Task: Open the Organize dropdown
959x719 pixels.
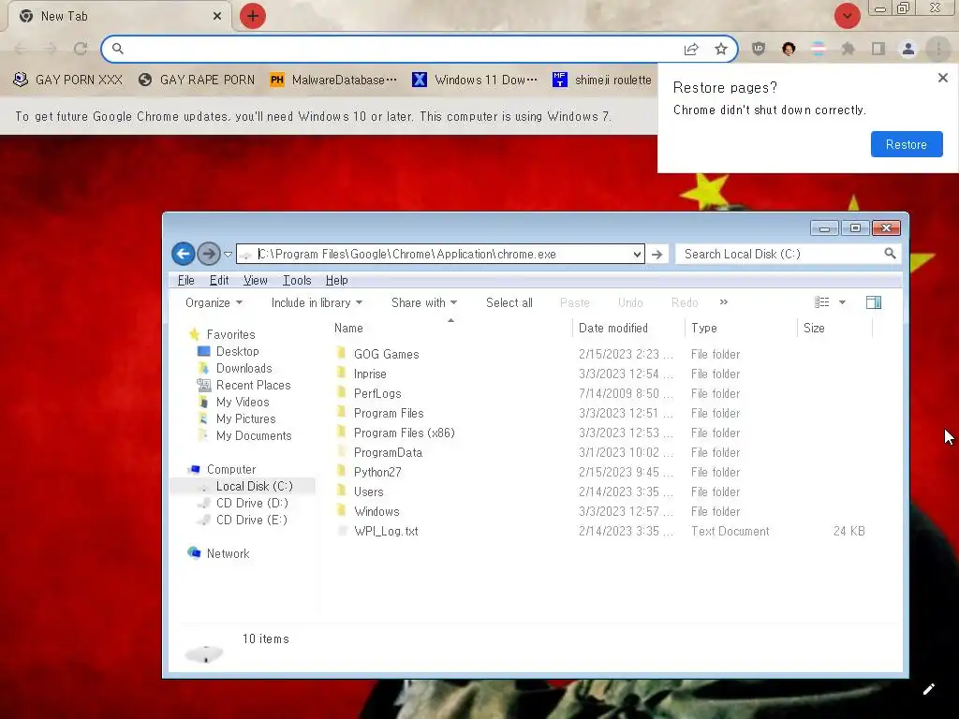Action: point(214,302)
